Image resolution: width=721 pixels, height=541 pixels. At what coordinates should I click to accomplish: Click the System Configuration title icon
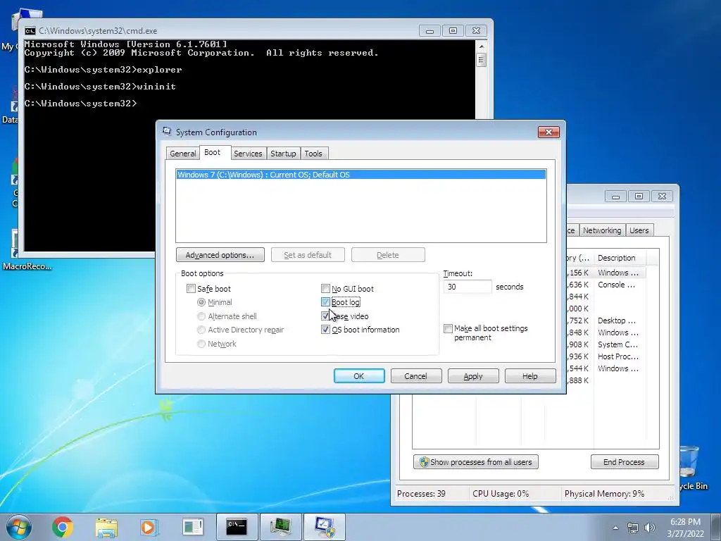tap(167, 132)
